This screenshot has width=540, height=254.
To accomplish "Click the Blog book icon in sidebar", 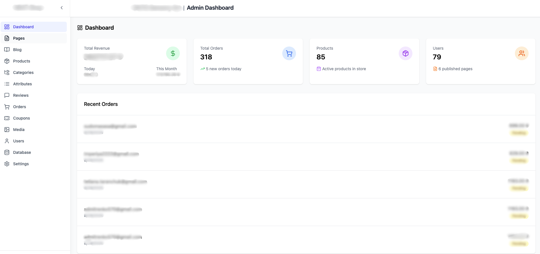I will point(7,50).
